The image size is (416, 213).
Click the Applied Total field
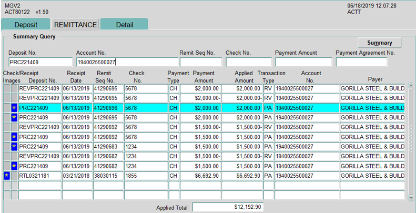tap(228, 207)
